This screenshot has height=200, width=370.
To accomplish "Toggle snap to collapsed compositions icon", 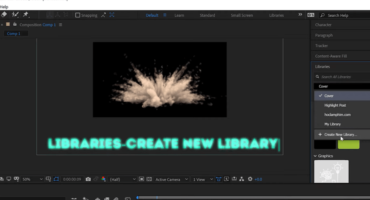I will point(112,15).
